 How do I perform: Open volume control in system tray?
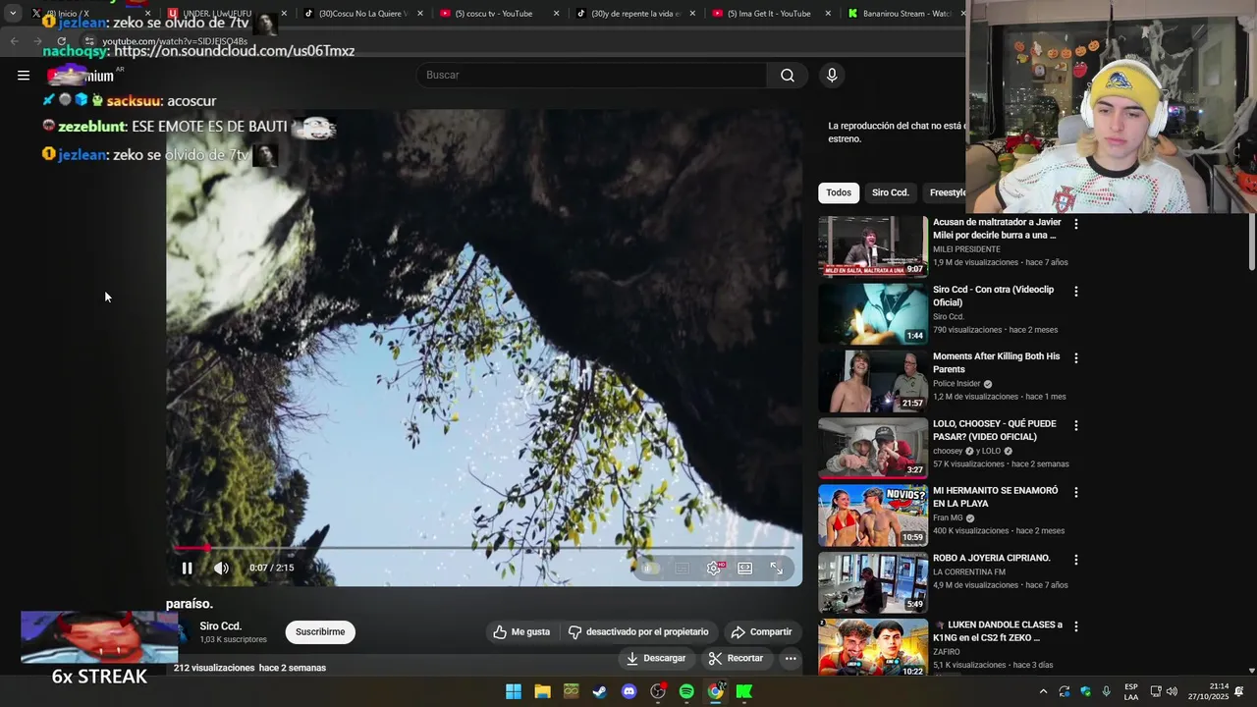(x=1172, y=691)
